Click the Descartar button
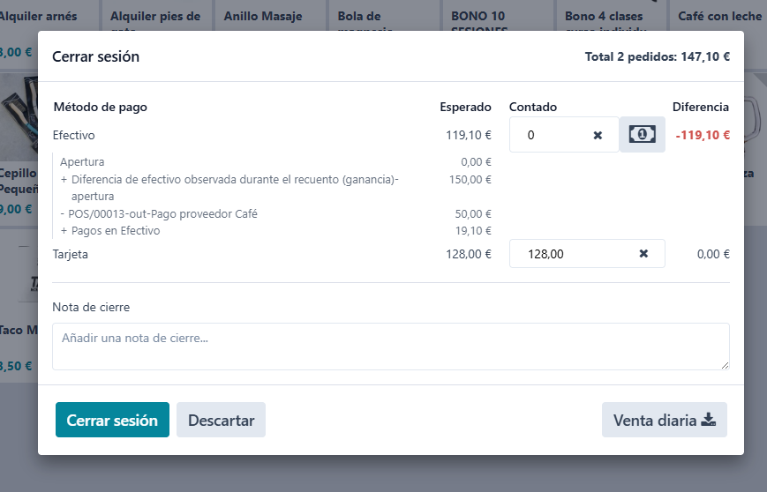767x492 pixels. tap(221, 421)
